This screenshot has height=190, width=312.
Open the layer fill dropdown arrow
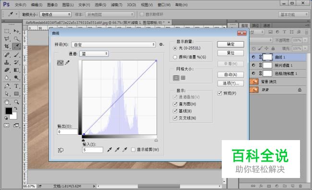(x=305, y=48)
